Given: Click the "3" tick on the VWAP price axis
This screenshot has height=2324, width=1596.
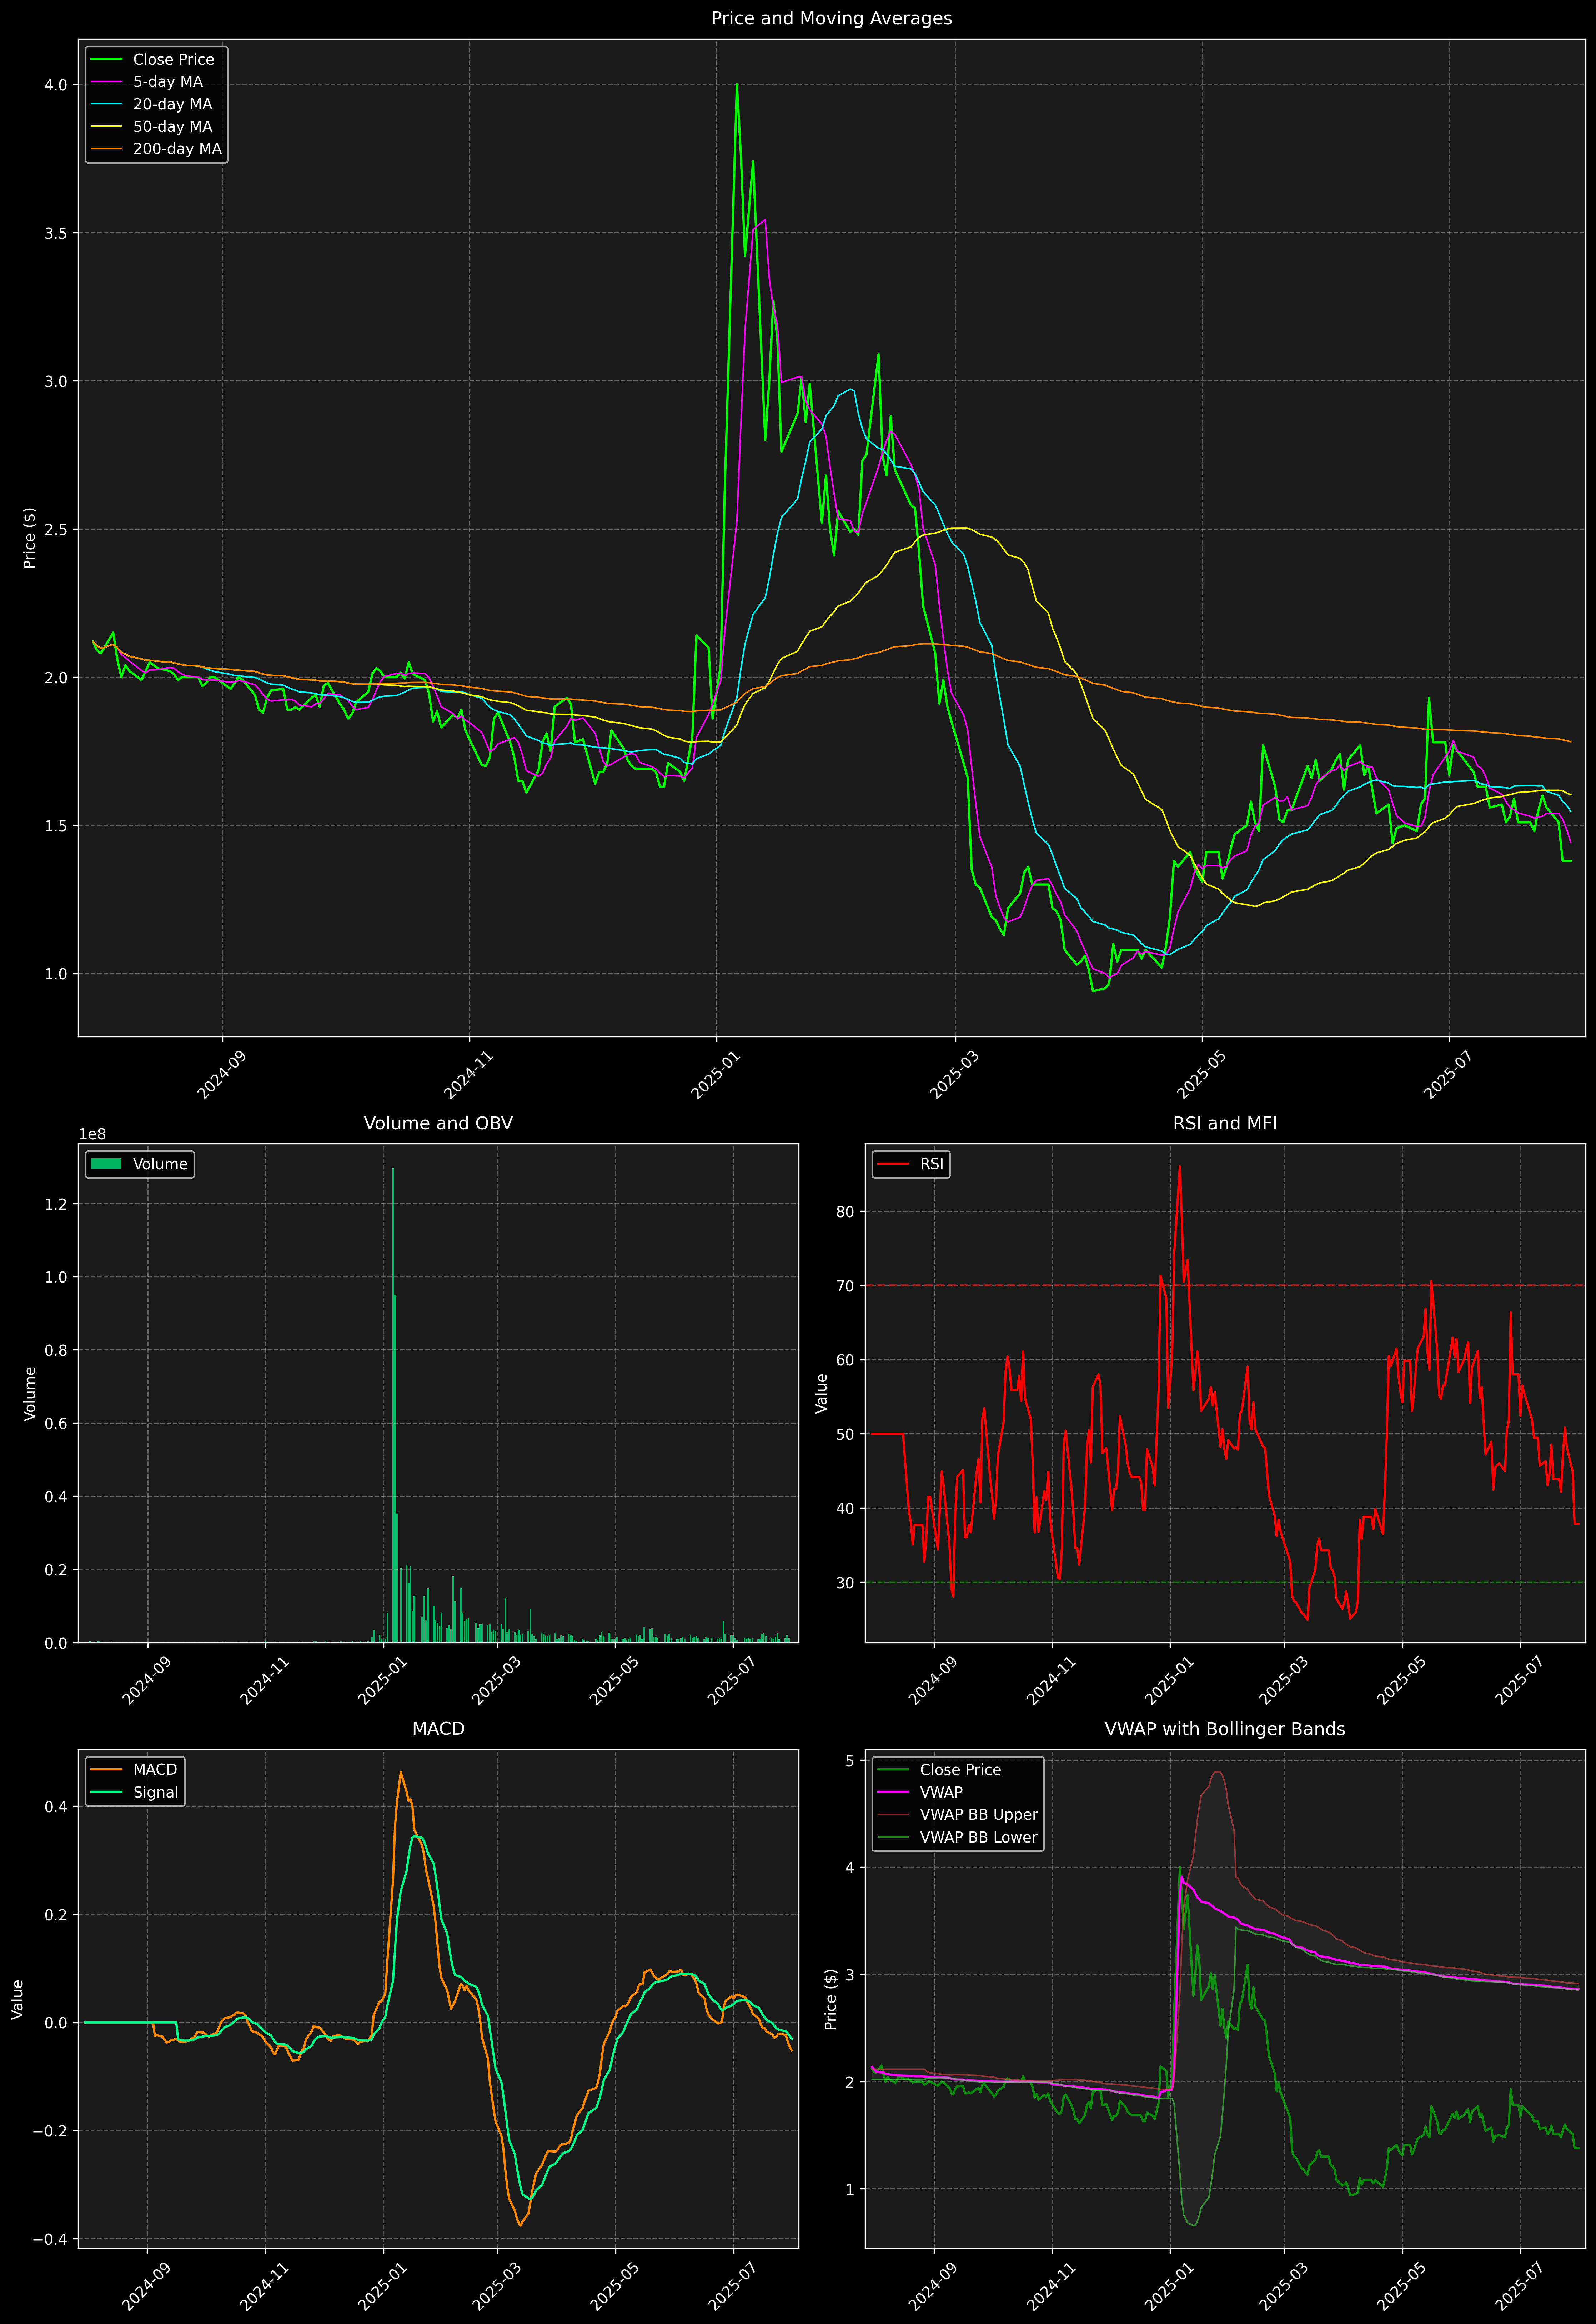Looking at the screenshot, I should click(850, 1975).
